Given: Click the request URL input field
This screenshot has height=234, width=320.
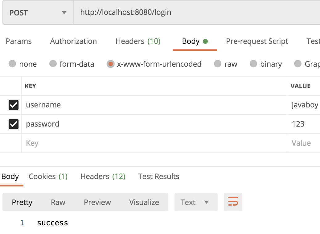Looking at the screenshot, I should tap(197, 13).
